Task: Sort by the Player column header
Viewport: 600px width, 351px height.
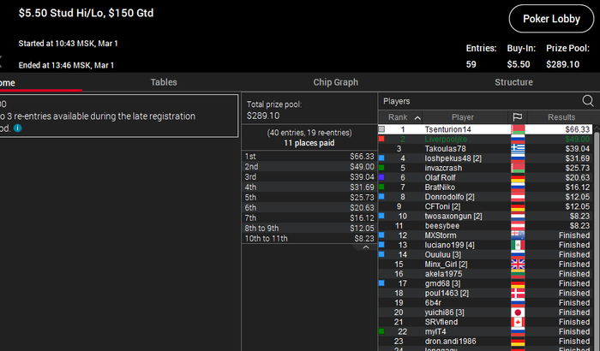Action: 463,117
